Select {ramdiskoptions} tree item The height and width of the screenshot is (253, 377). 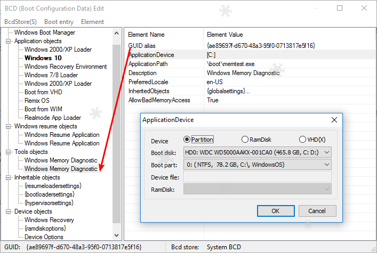point(45,228)
